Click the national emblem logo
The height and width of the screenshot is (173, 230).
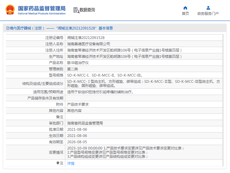point(10,10)
